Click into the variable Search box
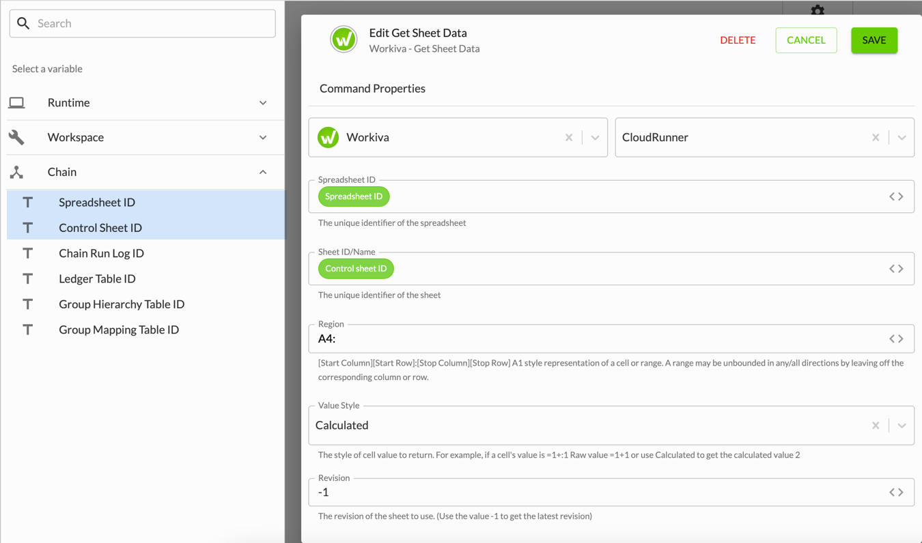 pos(143,23)
